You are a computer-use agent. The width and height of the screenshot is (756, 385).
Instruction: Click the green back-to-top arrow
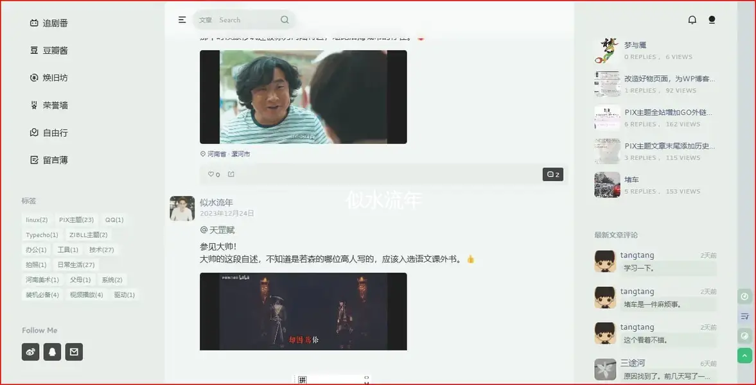745,355
